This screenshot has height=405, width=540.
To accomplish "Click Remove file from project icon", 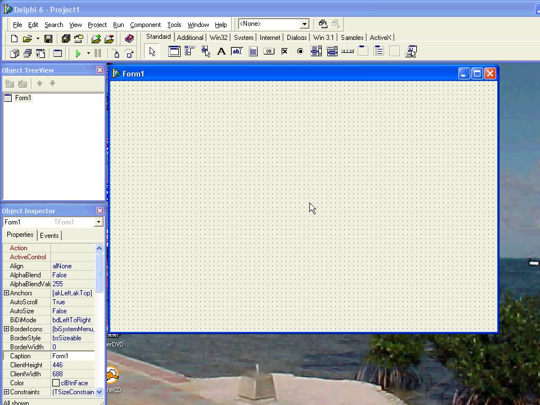I will 109,39.
